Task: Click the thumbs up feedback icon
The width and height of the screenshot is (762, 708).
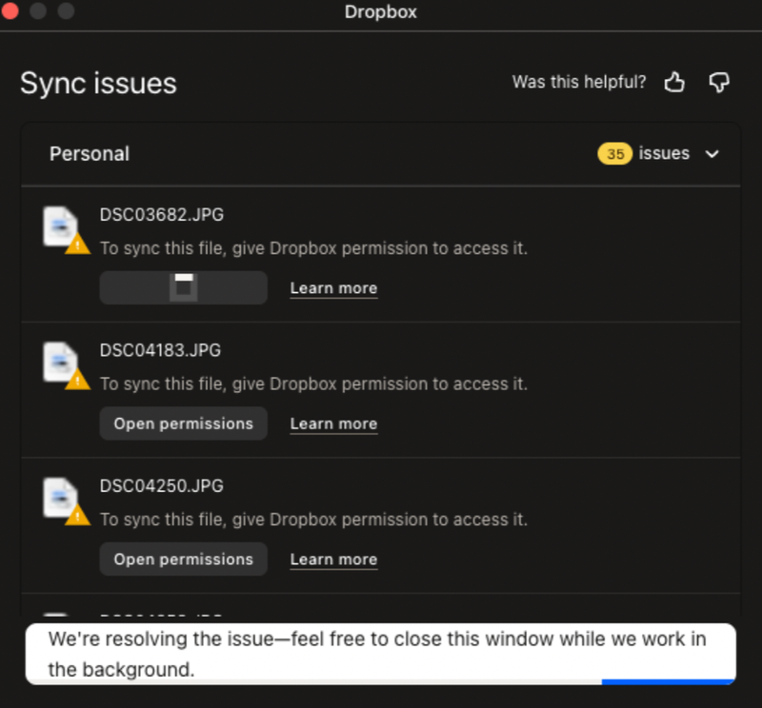Action: coord(674,83)
